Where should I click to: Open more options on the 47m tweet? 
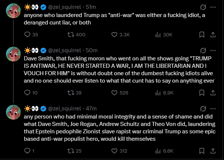(213, 109)
